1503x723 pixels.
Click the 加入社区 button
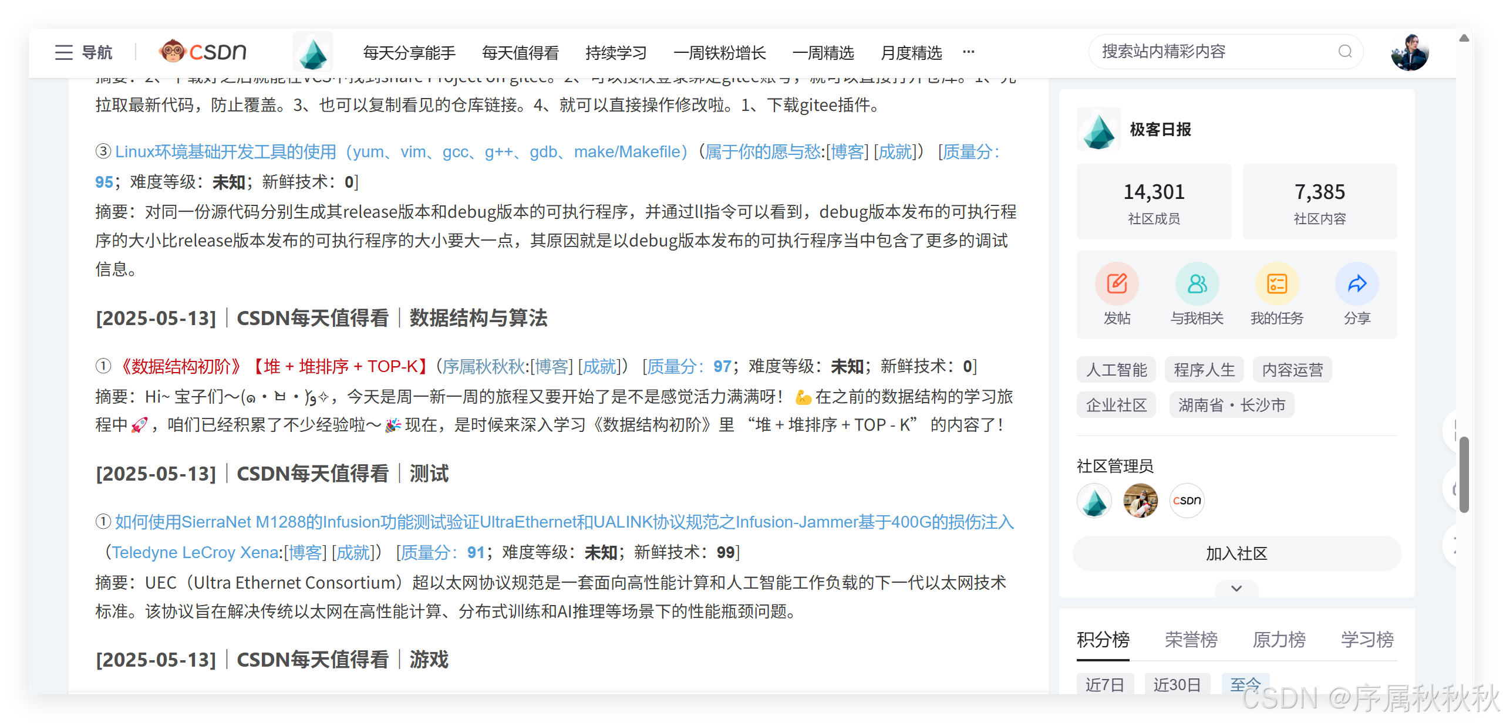point(1236,553)
